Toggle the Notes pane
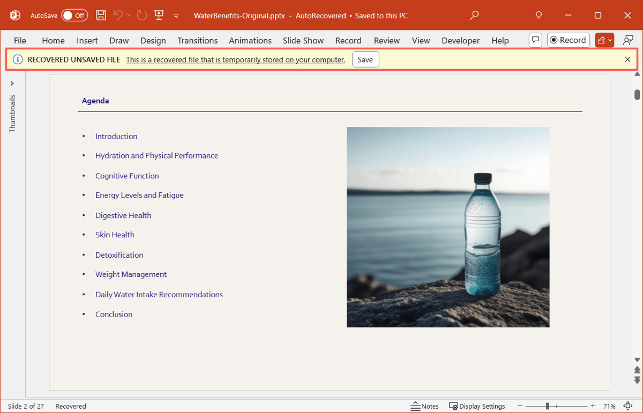This screenshot has height=413, width=643. [x=424, y=406]
